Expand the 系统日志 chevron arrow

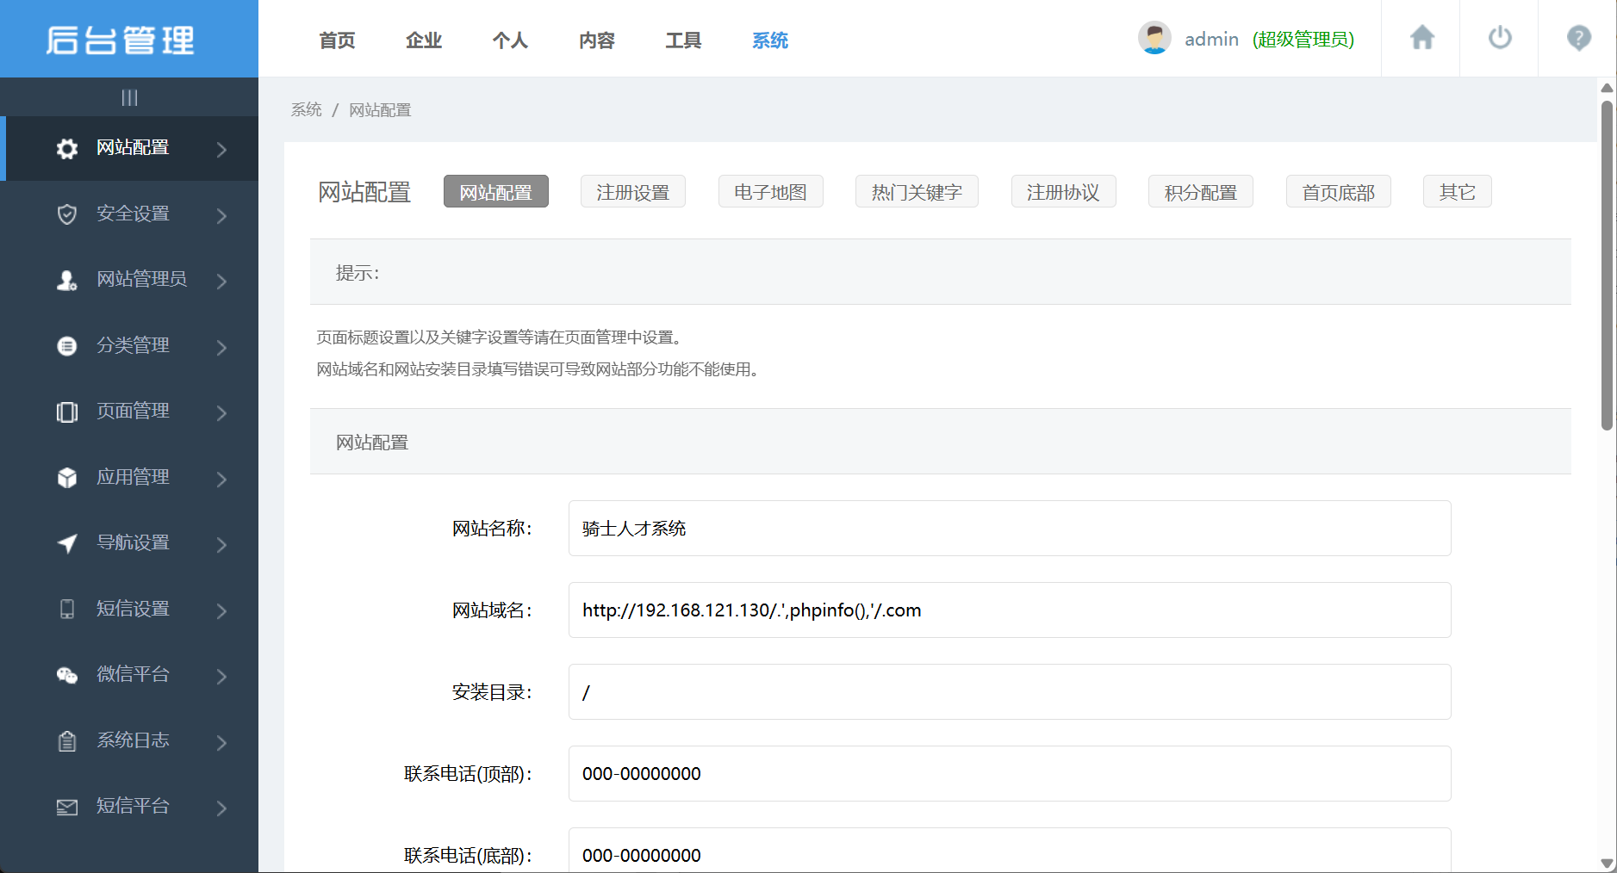(221, 742)
